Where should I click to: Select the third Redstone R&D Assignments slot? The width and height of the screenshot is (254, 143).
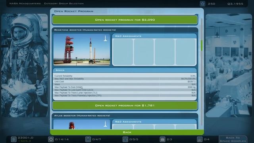click(165, 52)
